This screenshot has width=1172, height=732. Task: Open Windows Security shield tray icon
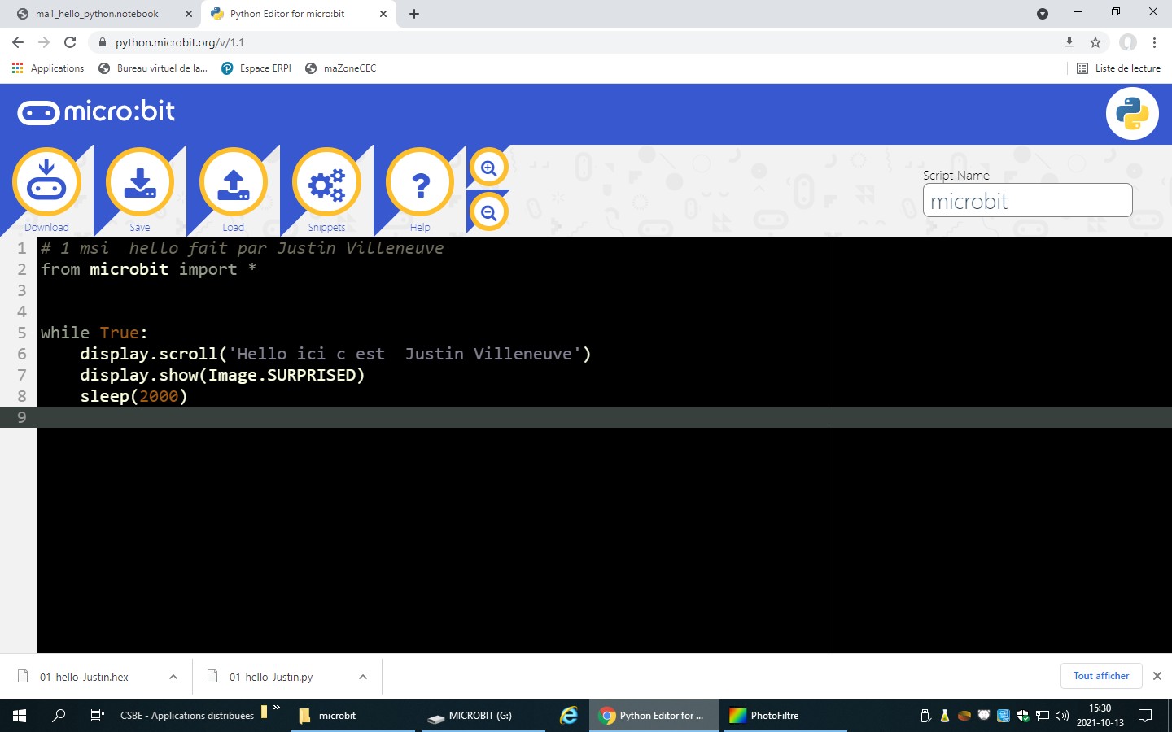[1023, 716]
